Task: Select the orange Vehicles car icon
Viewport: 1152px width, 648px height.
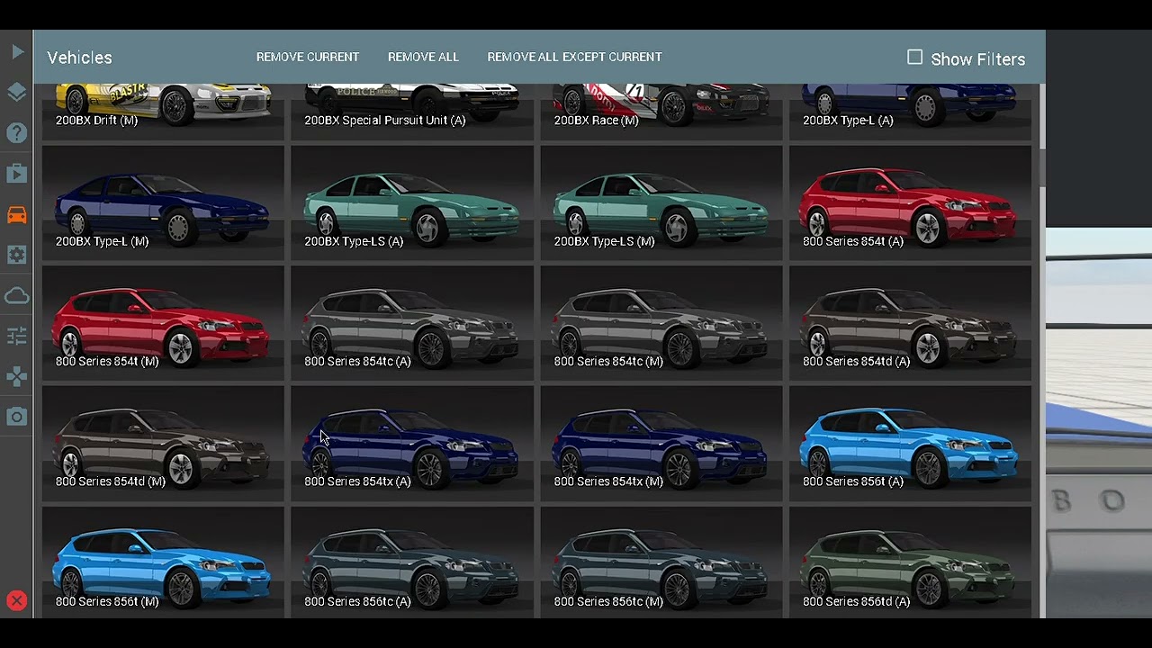Action: (17, 214)
